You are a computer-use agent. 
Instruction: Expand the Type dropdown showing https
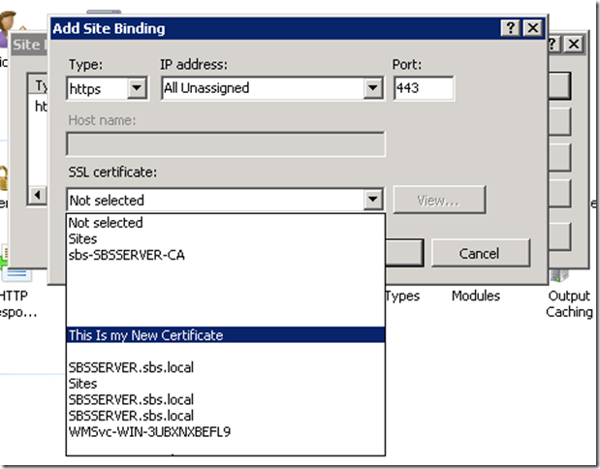coord(137,88)
